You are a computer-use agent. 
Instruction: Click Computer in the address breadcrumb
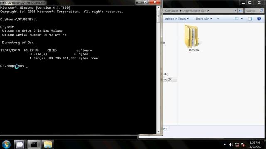[172, 10]
